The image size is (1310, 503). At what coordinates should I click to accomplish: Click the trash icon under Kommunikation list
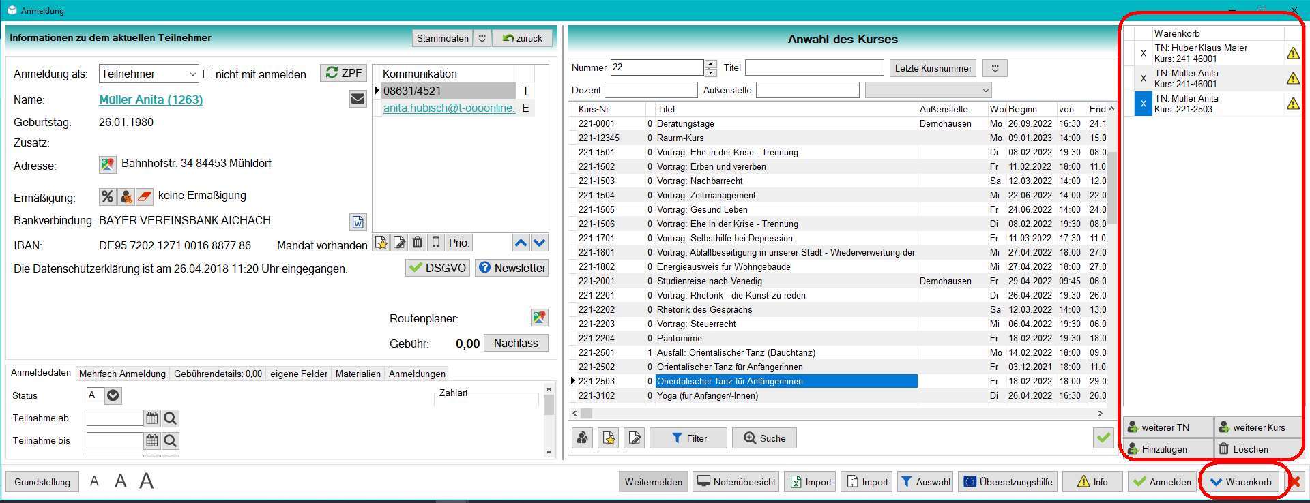tap(418, 243)
